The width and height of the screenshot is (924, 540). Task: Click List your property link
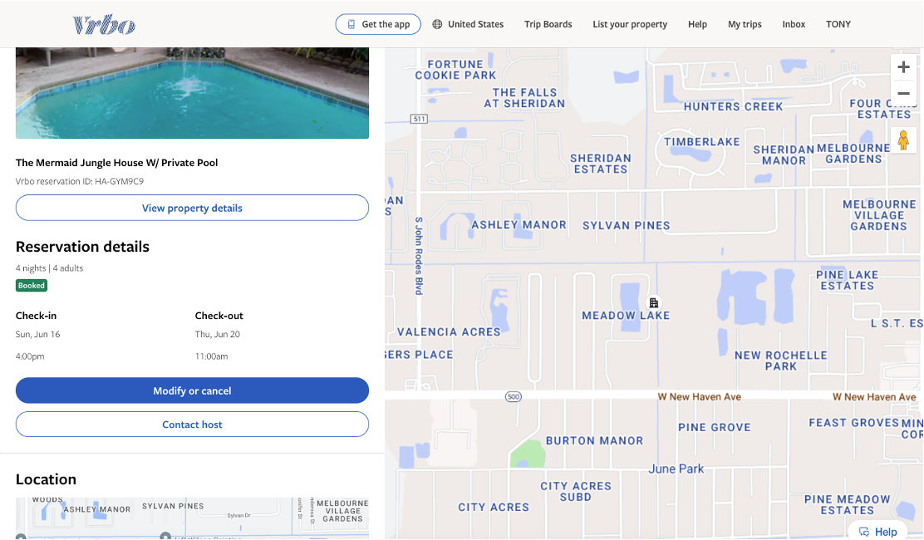pos(630,24)
